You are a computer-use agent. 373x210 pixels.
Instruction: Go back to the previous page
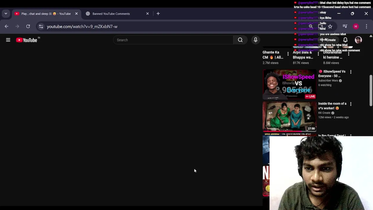coord(6,27)
